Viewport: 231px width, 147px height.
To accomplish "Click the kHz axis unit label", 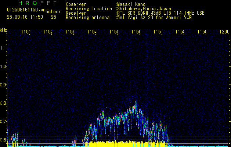I will (x=3, y=30).
